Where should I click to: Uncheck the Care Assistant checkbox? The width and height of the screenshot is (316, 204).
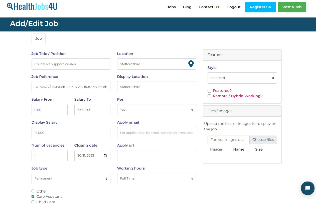(x=33, y=196)
